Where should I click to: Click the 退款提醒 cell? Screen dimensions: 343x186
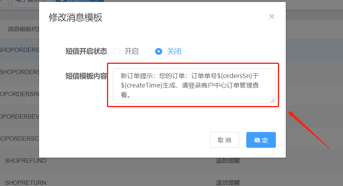pyautogui.click(x=228, y=161)
